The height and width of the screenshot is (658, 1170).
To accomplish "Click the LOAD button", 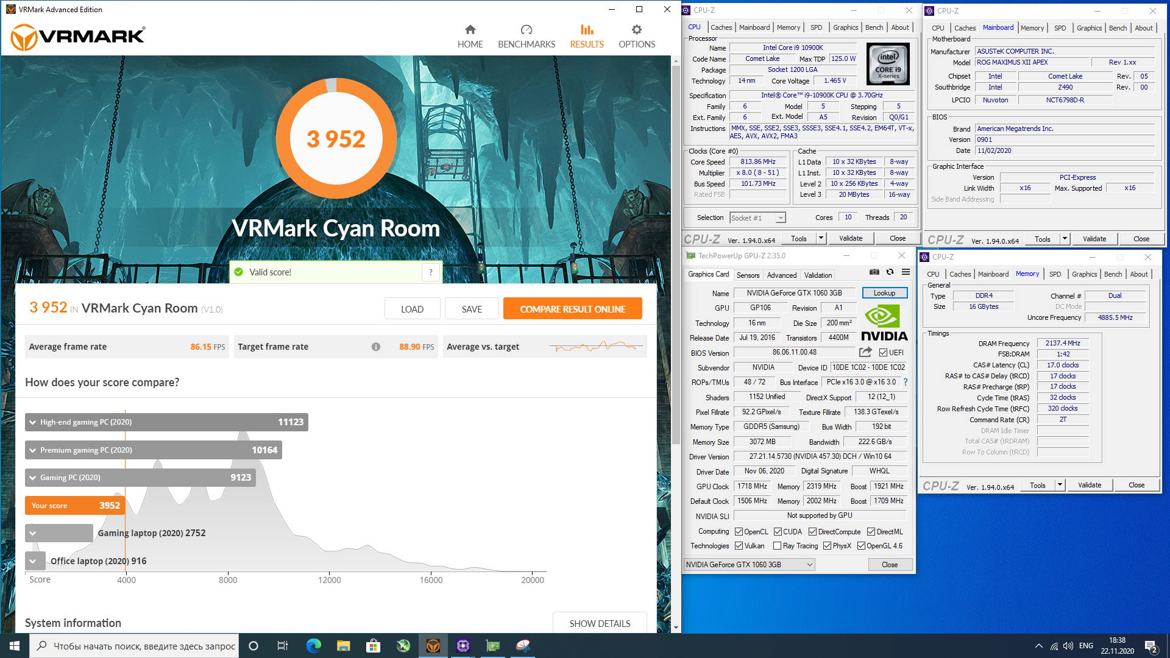I will (412, 309).
